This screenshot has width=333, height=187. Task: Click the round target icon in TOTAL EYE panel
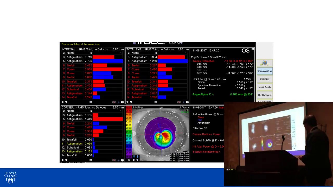(x=187, y=102)
